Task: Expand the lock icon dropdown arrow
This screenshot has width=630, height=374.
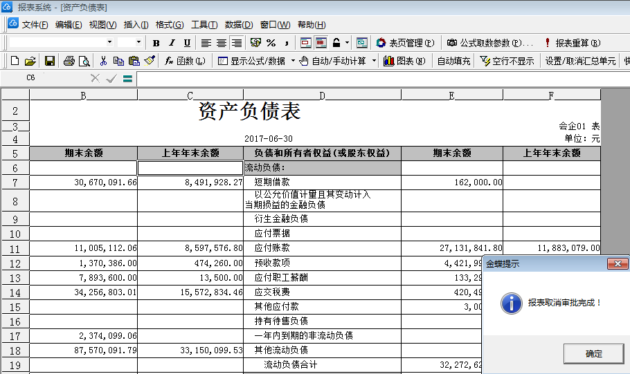Action: click(347, 43)
